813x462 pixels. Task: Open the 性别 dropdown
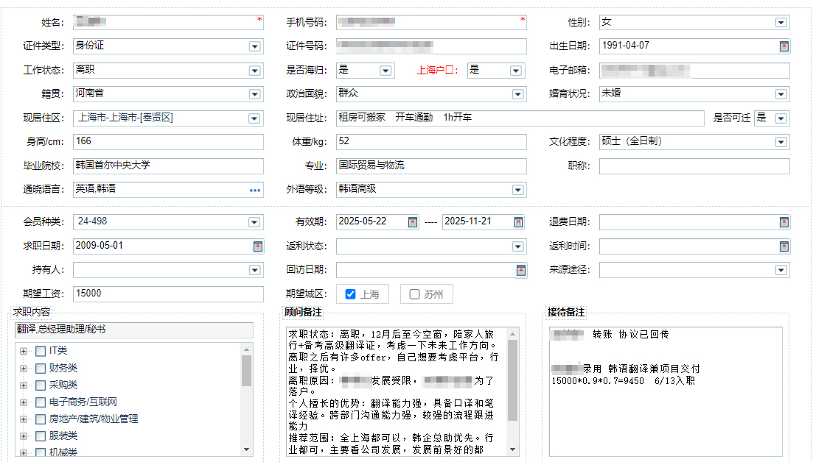click(781, 23)
